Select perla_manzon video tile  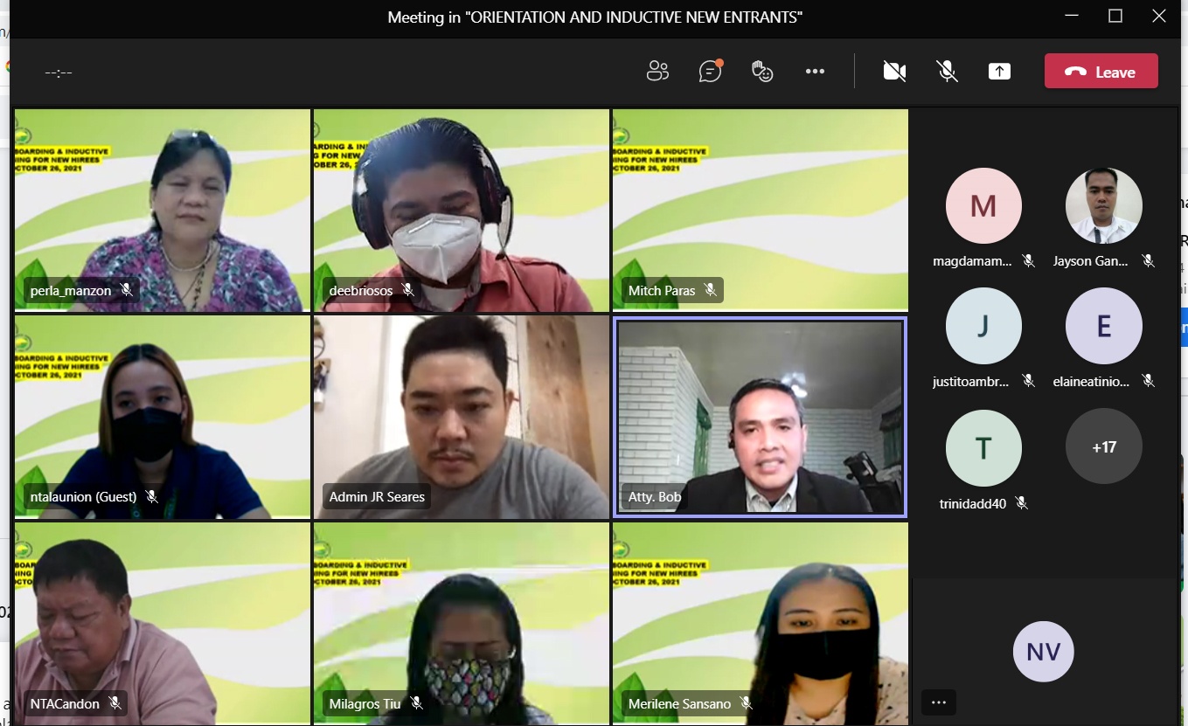(x=163, y=210)
